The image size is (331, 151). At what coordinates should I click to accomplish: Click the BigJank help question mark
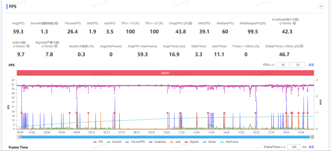tap(56, 46)
